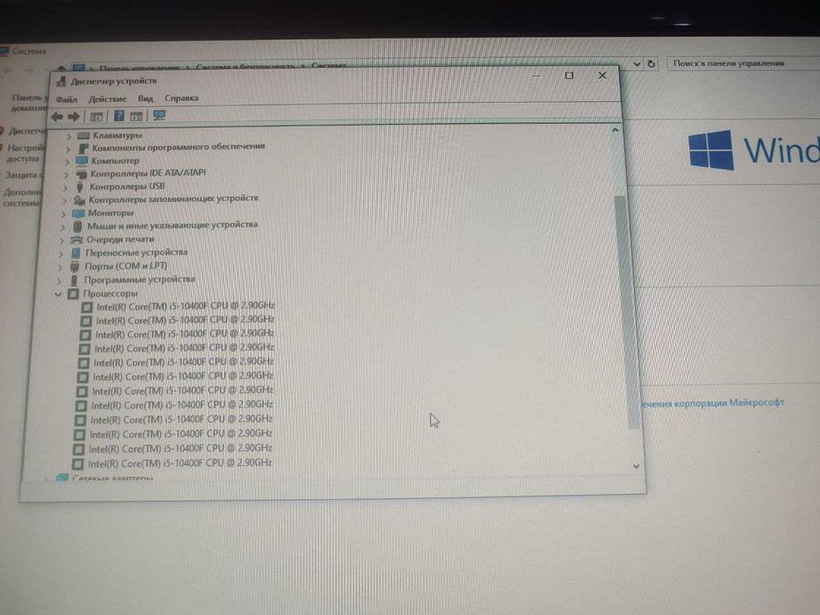Select the Процессоры label

[x=110, y=294]
